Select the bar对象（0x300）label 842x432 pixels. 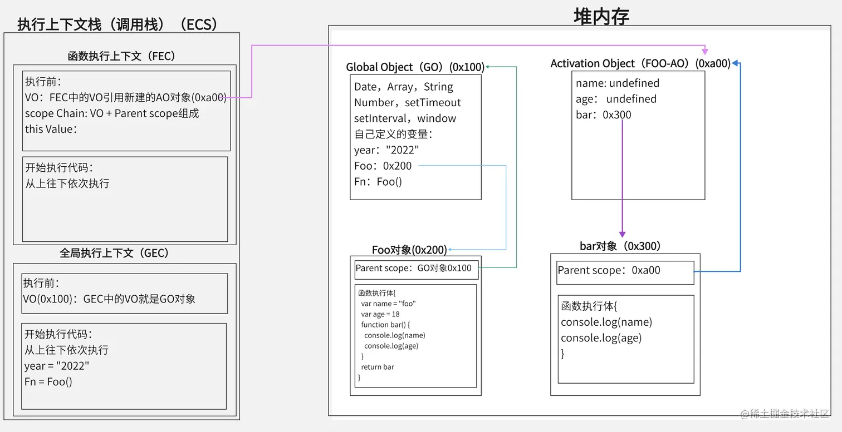(620, 246)
